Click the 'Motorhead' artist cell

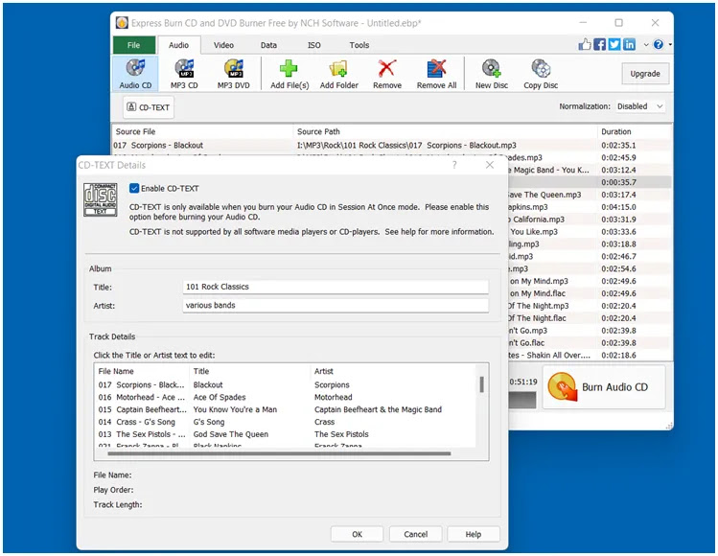pos(334,397)
